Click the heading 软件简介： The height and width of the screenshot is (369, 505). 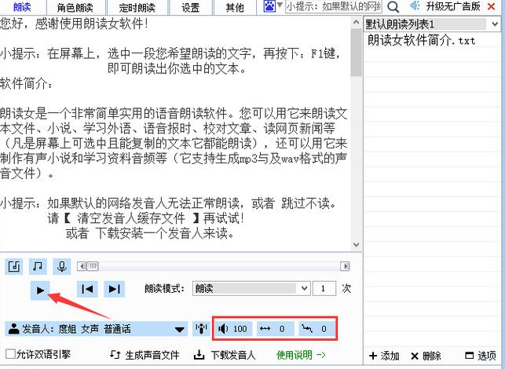click(x=27, y=83)
